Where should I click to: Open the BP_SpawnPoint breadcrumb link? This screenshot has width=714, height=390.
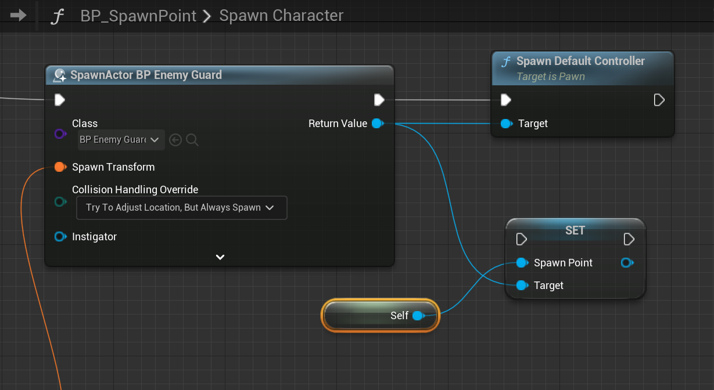coord(138,16)
